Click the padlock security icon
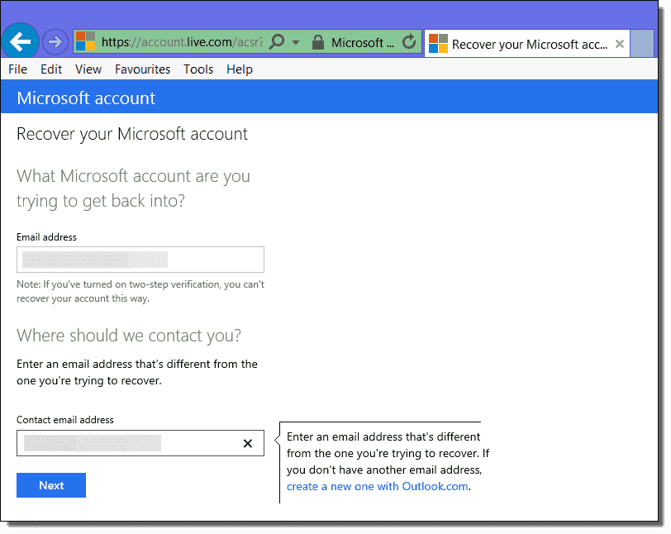671x534 pixels. click(x=318, y=42)
